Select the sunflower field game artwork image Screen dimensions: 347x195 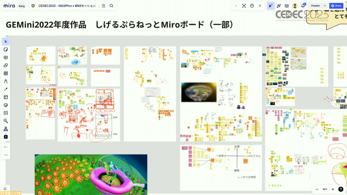click(91, 175)
